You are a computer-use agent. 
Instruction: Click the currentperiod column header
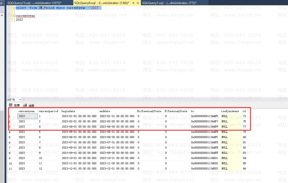click(49, 111)
